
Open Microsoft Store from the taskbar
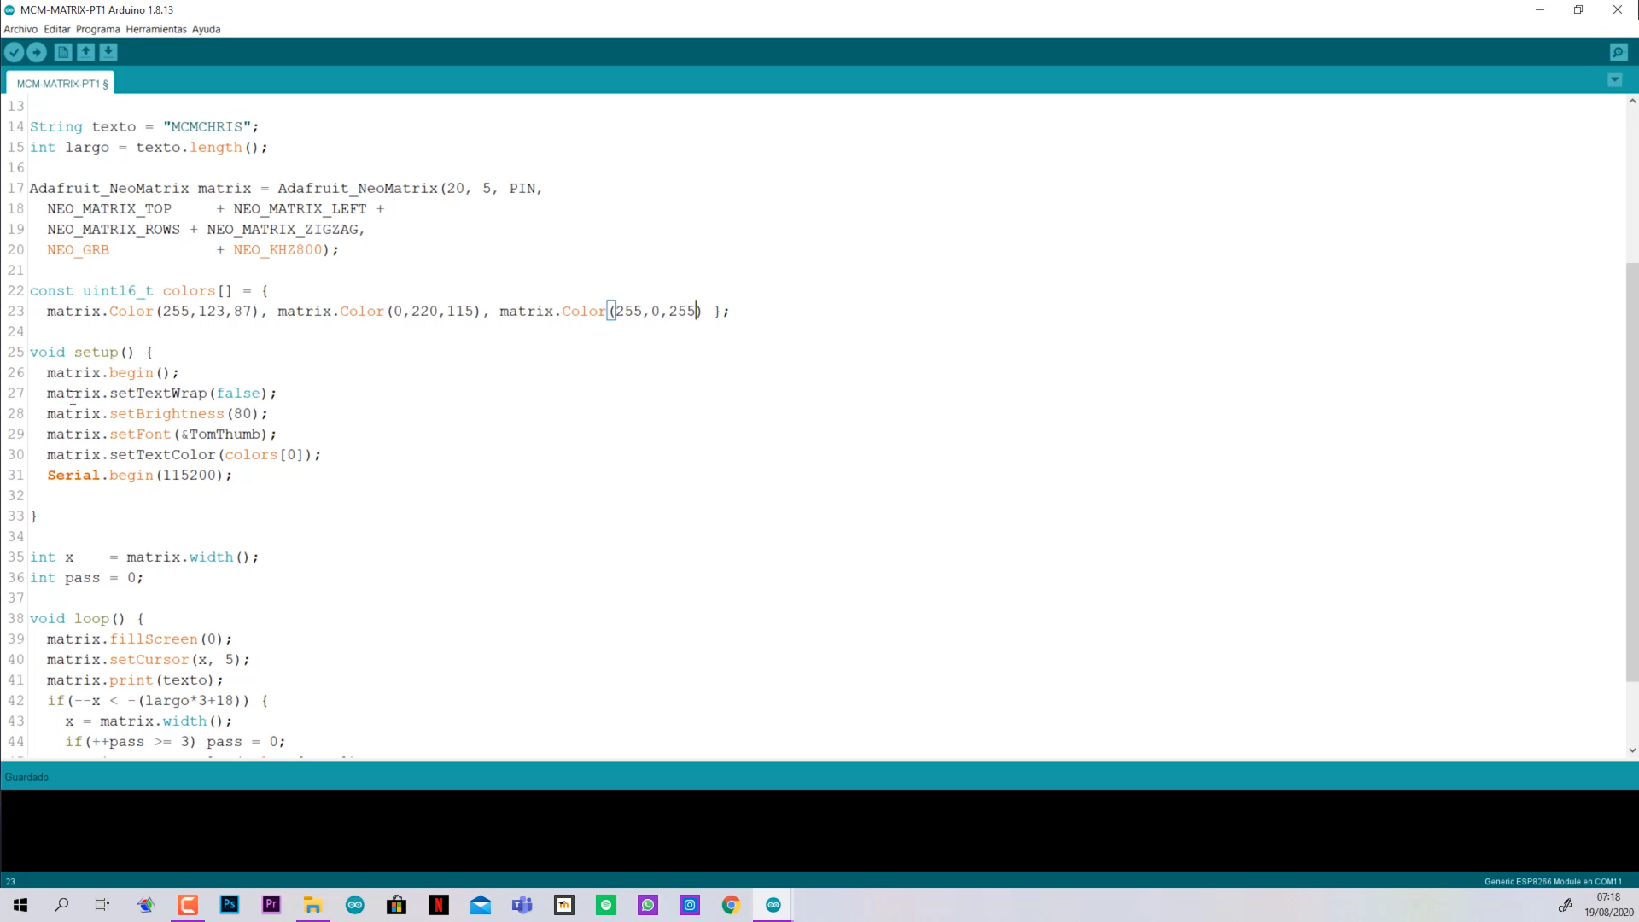pos(397,905)
